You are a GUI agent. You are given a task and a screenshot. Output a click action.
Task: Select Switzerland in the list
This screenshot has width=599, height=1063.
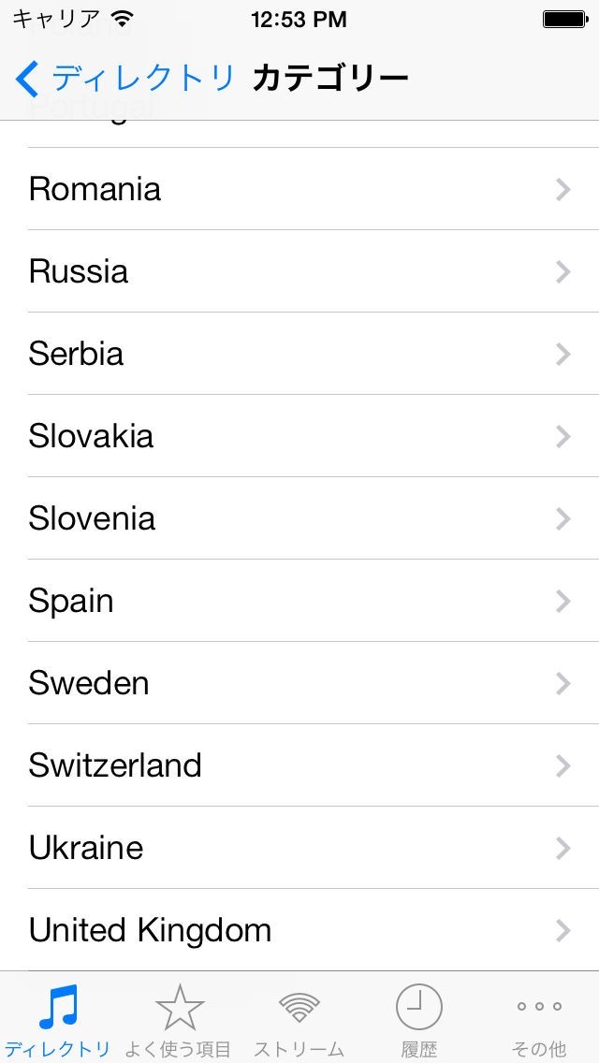(115, 766)
